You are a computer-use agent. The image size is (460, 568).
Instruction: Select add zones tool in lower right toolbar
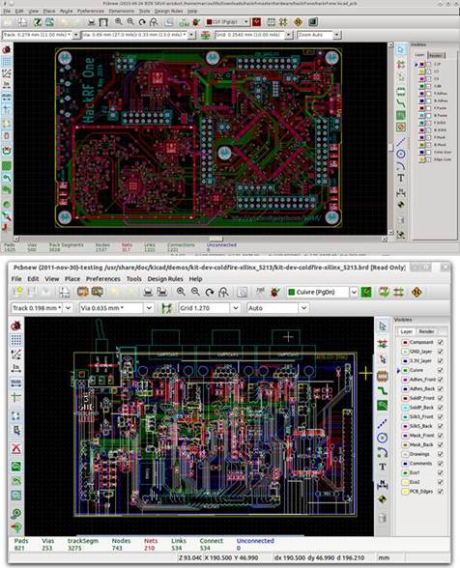pos(383,405)
